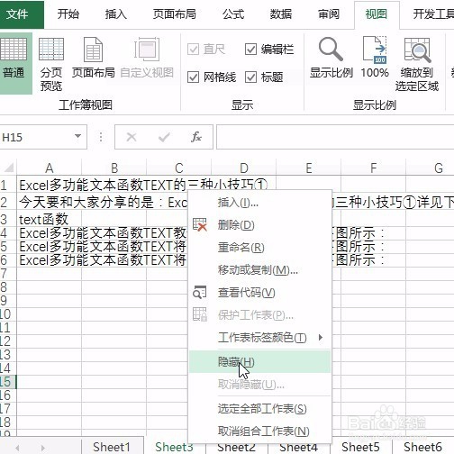The height and width of the screenshot is (454, 454).
Task: Uncheck the 编辑栏 formula bar checkbox
Action: tap(250, 50)
